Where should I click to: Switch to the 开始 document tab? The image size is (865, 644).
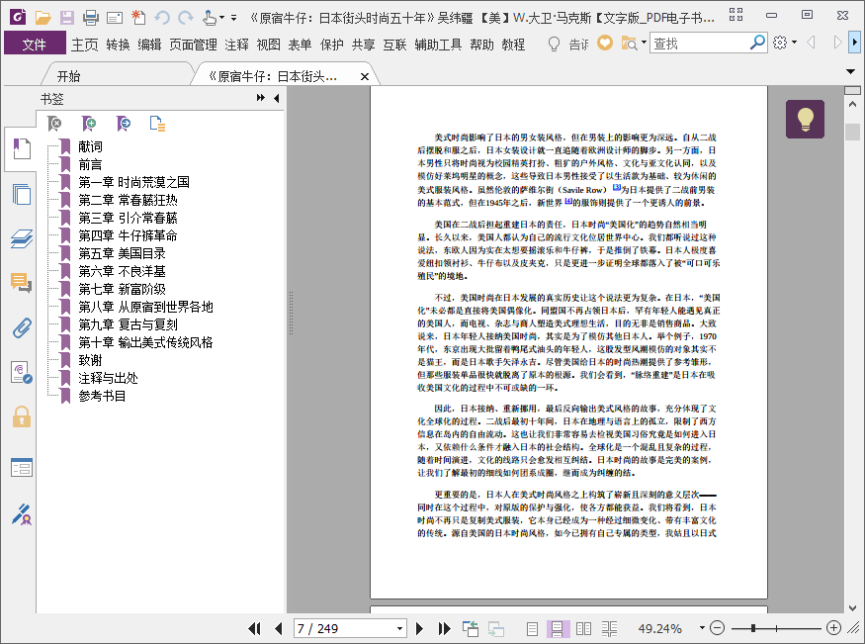tap(68, 76)
